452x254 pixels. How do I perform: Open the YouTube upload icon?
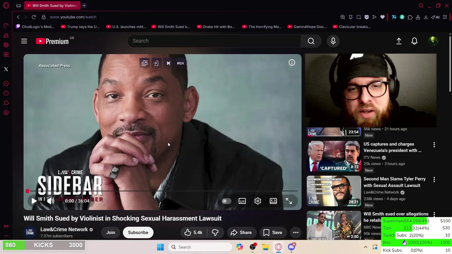click(399, 41)
